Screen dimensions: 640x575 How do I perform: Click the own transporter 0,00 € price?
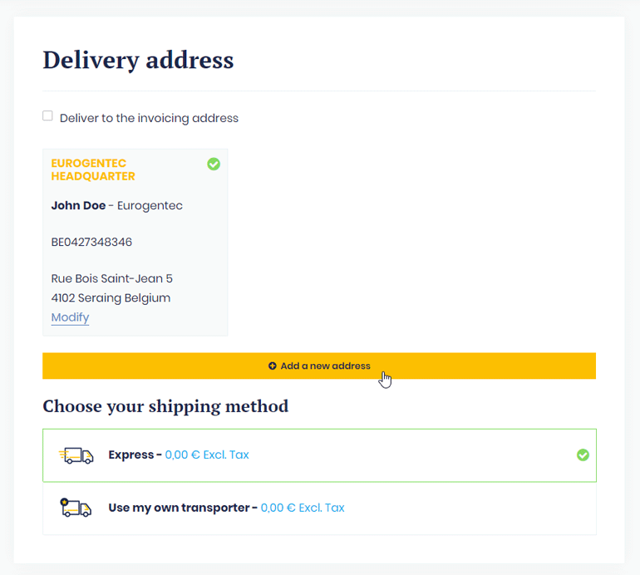point(303,508)
